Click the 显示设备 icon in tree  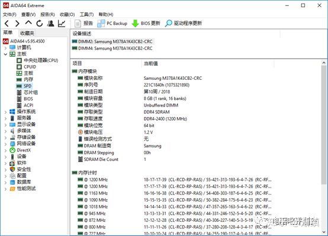(12, 125)
